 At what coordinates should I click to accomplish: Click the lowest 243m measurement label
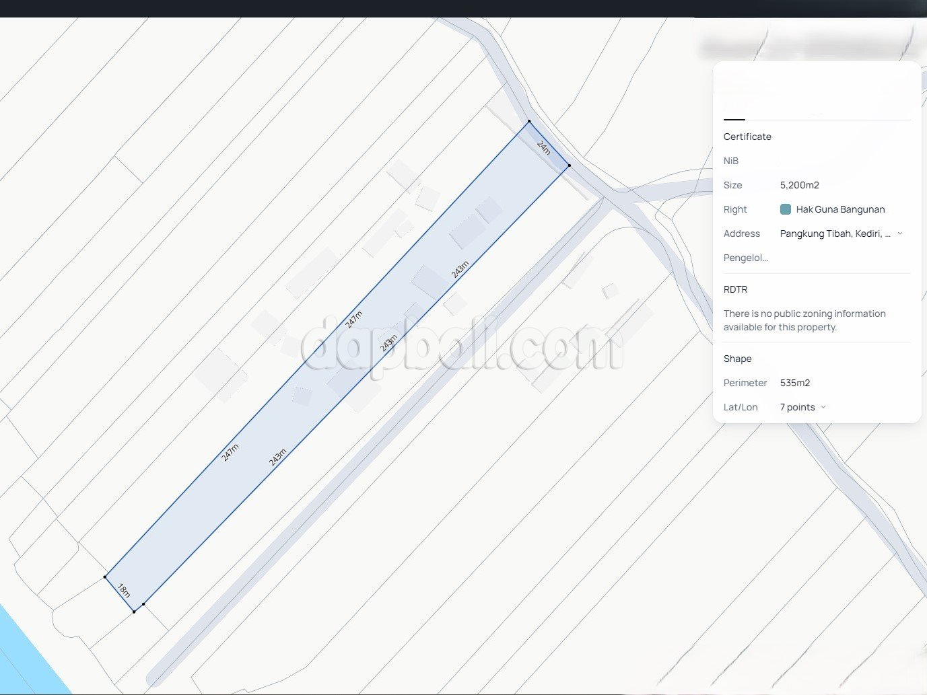coord(277,457)
